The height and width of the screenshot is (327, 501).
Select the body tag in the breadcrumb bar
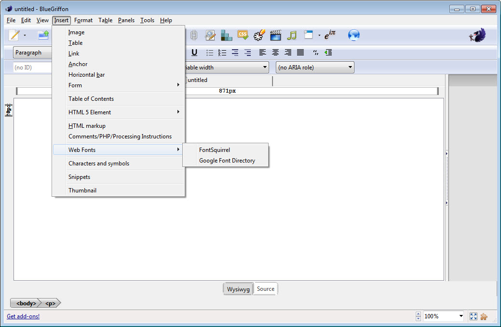pyautogui.click(x=26, y=303)
